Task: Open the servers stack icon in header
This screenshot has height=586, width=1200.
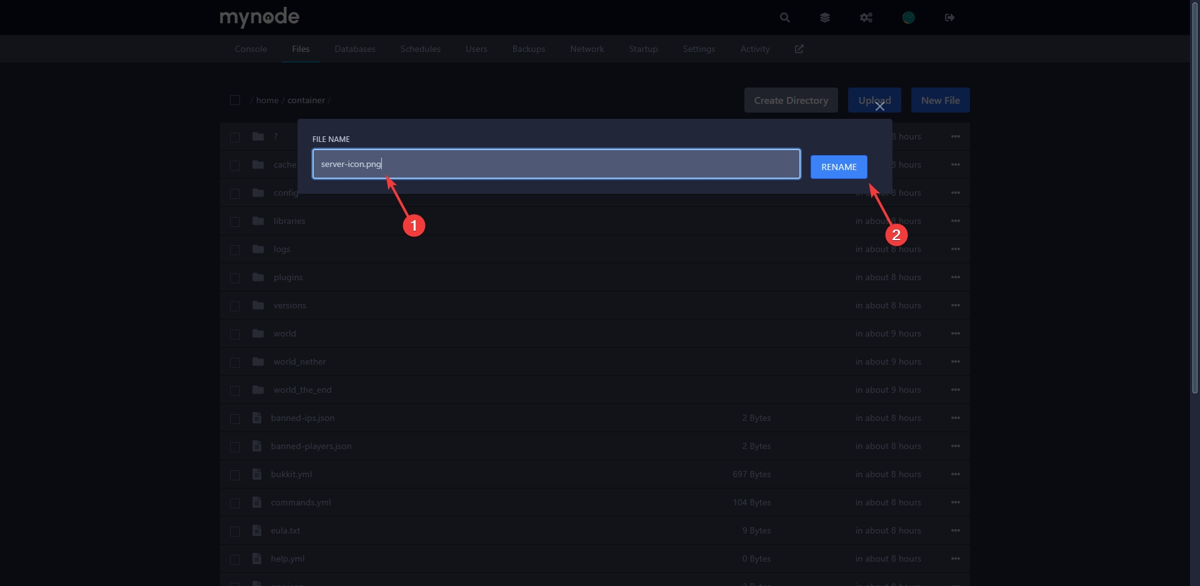Action: [x=825, y=18]
